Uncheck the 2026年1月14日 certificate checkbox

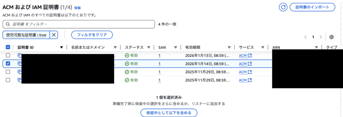(x=8, y=64)
